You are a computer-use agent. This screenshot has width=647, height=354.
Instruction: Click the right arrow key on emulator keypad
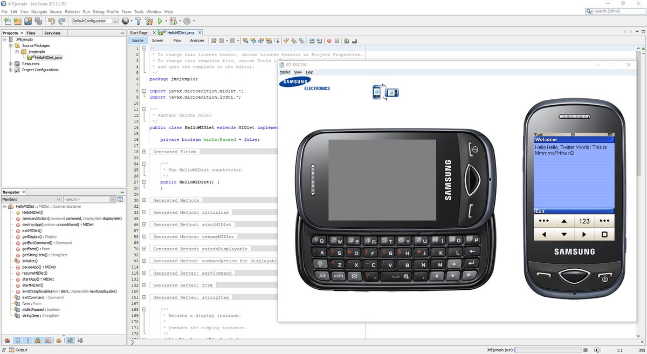tap(584, 234)
